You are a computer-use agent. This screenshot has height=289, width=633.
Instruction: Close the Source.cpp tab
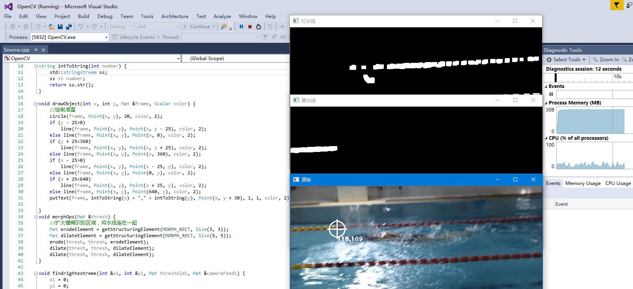coord(43,50)
